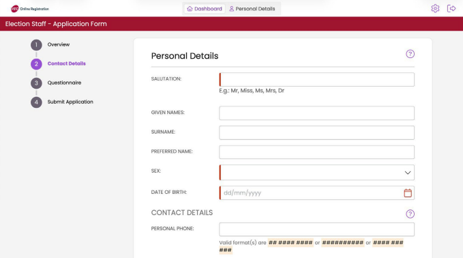Click the 'DATE OF BIRTH:' label
Screen dimensions: 463x258
169,192
